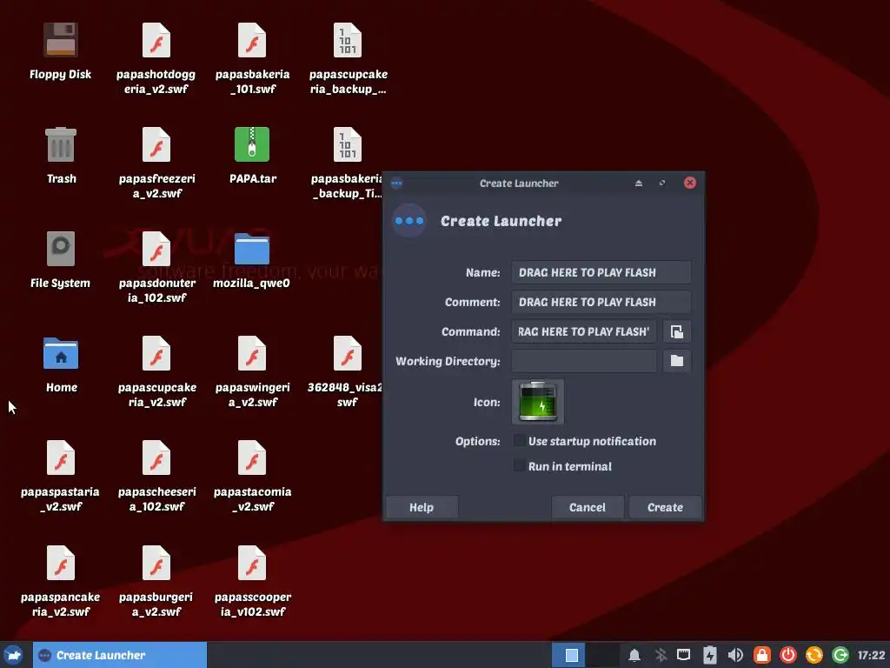Click the Help button
The width and height of the screenshot is (890, 668).
click(x=422, y=507)
